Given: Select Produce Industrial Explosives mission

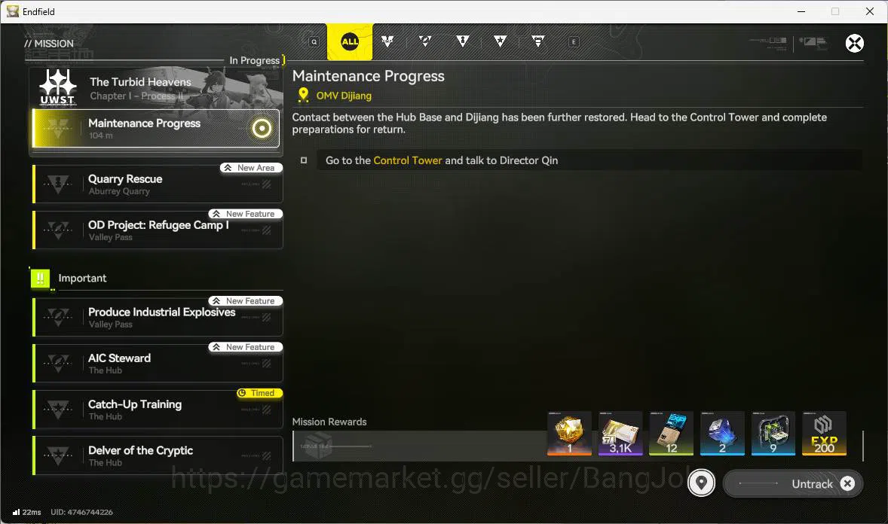Looking at the screenshot, I should click(158, 317).
